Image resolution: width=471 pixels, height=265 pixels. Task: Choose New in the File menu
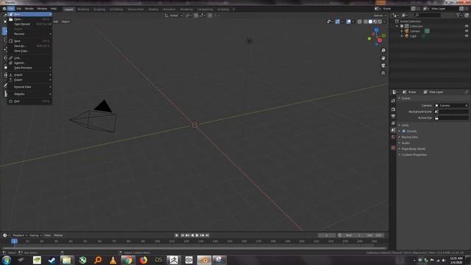(x=29, y=14)
